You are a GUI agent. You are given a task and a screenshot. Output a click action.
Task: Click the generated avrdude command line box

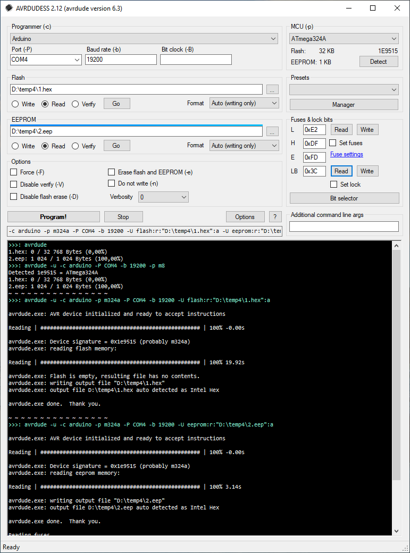[145, 231]
